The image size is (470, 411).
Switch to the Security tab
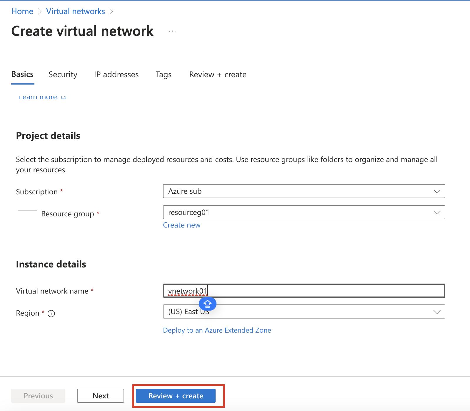(x=63, y=75)
